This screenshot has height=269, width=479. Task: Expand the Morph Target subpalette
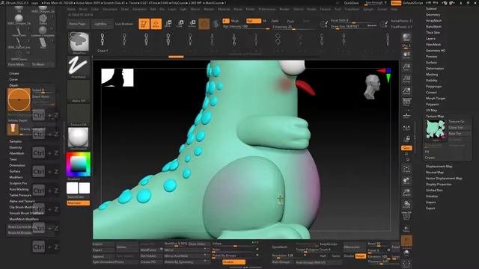(x=436, y=98)
